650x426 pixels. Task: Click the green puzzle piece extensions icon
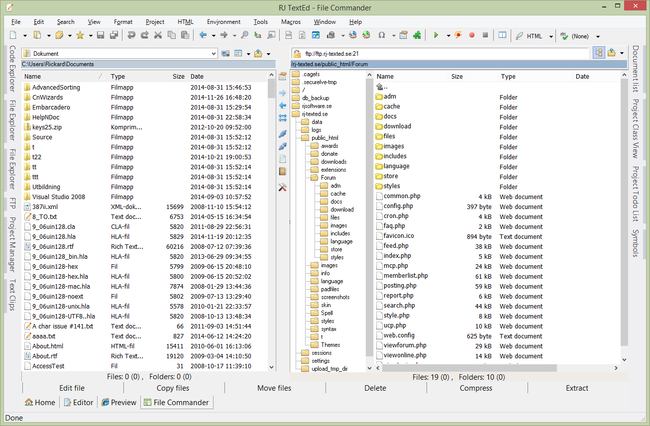tap(417, 35)
